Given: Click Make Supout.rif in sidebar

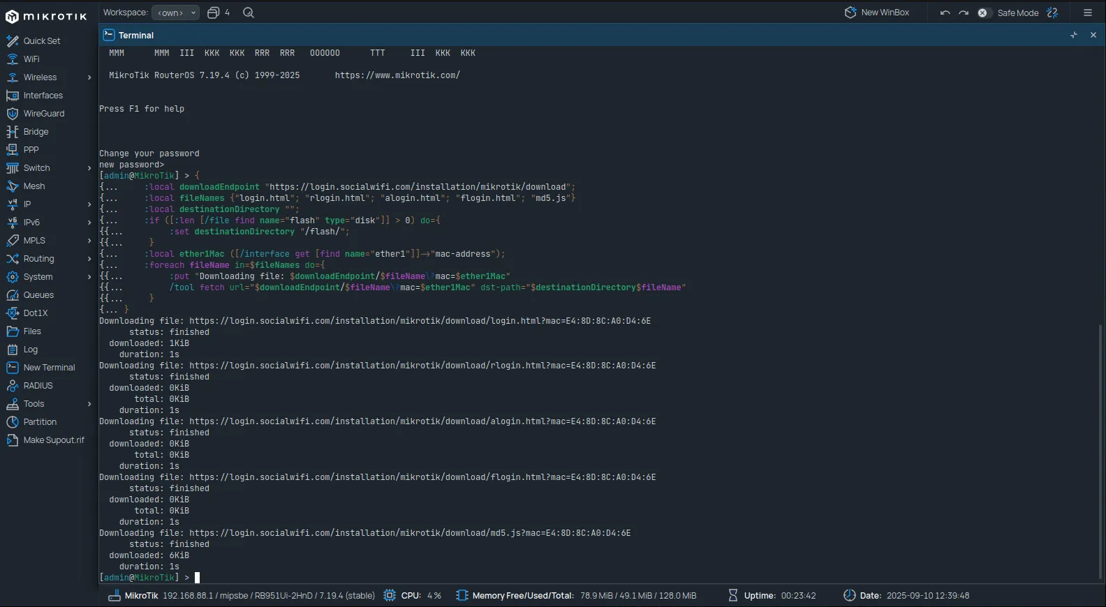Looking at the screenshot, I should point(53,440).
